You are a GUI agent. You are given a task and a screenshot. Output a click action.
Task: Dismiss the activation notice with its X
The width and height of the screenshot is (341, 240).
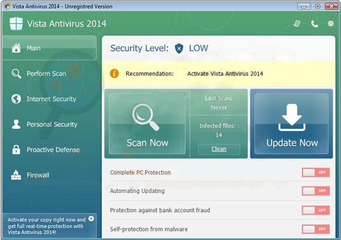[x=91, y=218]
